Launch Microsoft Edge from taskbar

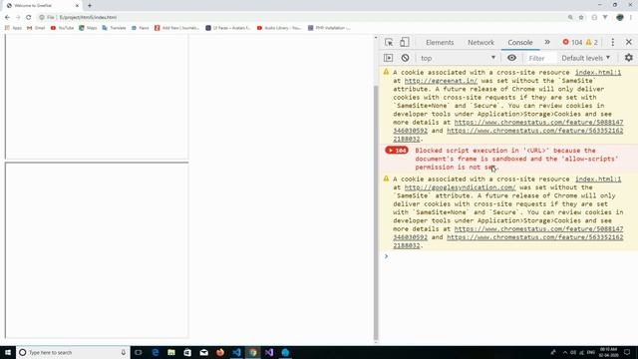pyautogui.click(x=156, y=352)
